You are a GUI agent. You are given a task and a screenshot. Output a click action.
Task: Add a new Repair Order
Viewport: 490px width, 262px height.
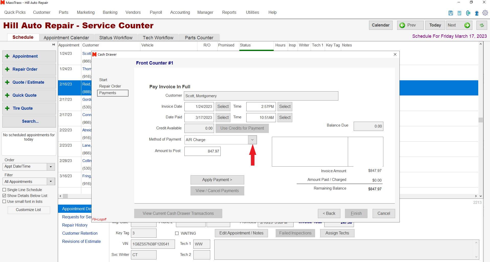pyautogui.click(x=29, y=69)
